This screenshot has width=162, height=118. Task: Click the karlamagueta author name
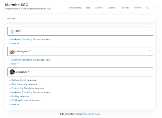tap(22, 51)
